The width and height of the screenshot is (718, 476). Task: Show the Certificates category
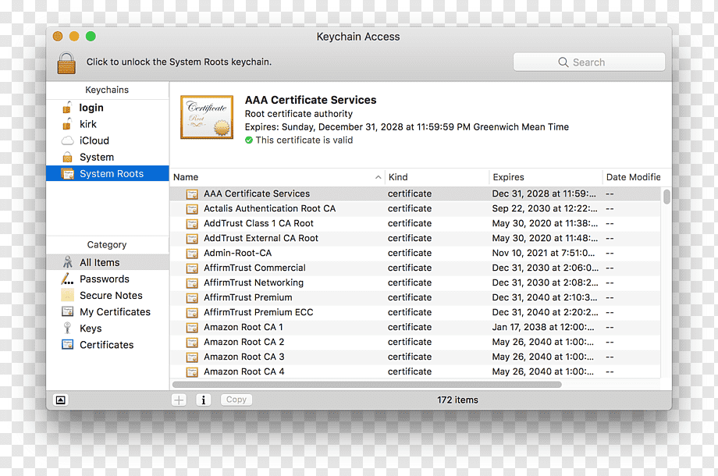pos(107,345)
